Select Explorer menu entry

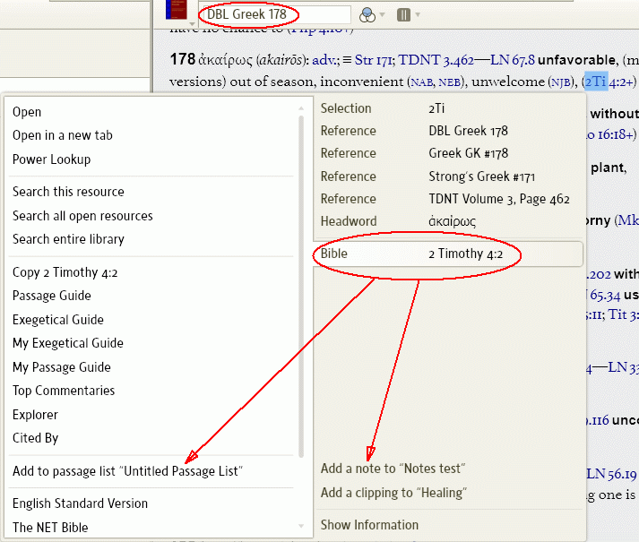pos(35,415)
